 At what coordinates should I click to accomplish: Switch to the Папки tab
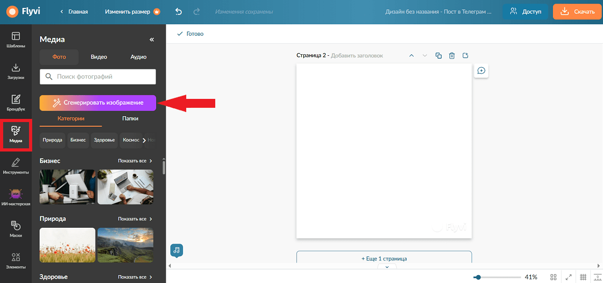point(130,118)
